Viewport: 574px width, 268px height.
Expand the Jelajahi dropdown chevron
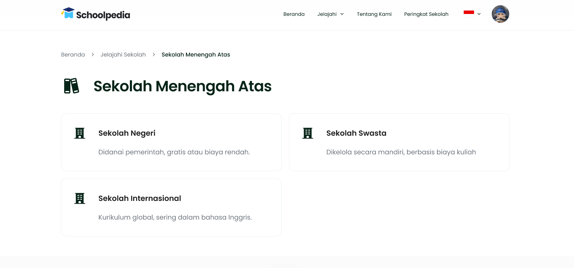click(x=342, y=14)
